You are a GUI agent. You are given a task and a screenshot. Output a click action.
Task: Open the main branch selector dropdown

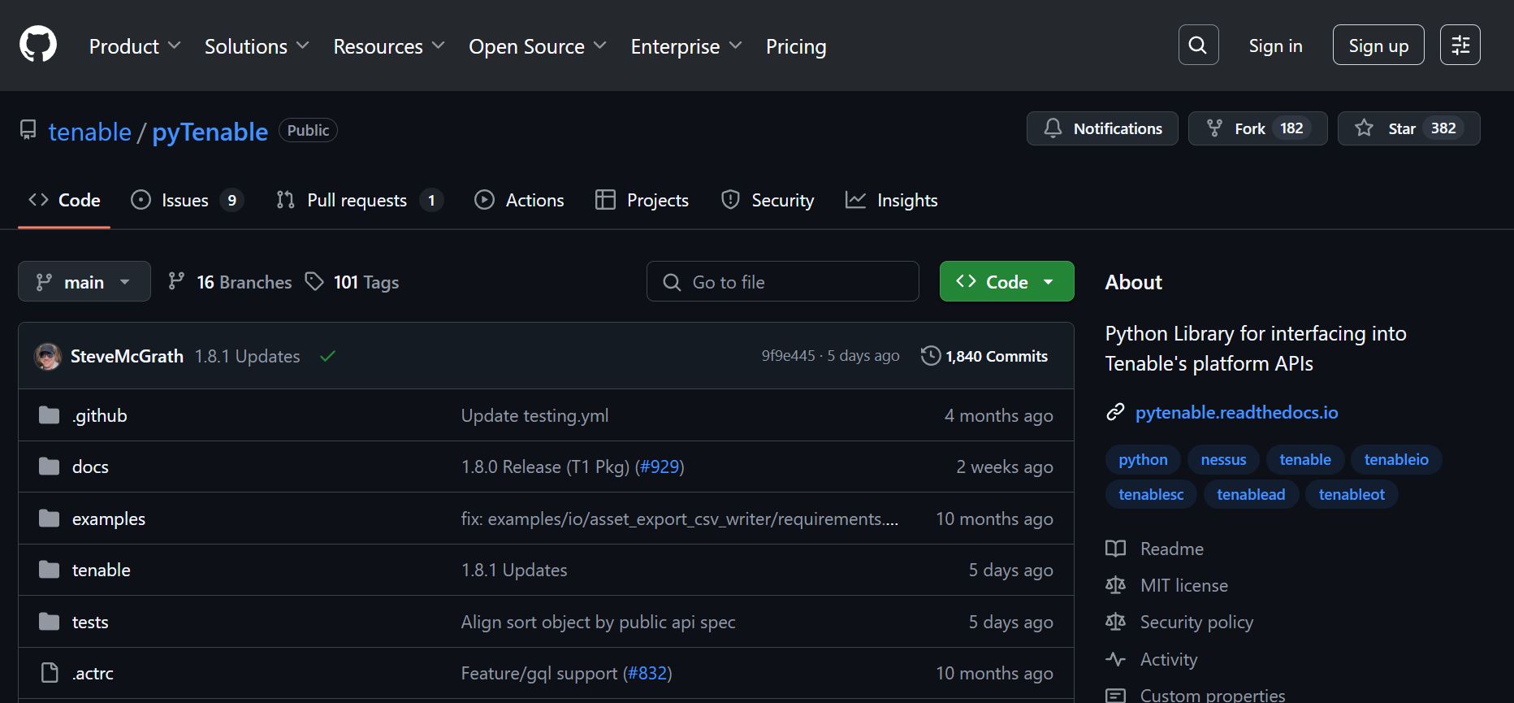[x=84, y=281]
